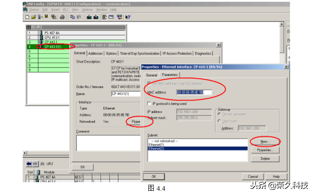Viewport: 314px width, 195px height.
Task: Click the blue back arrow icon
Action: click(x=29, y=163)
